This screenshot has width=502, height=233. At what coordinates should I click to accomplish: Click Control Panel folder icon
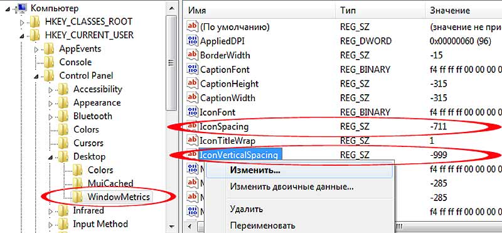click(x=49, y=75)
